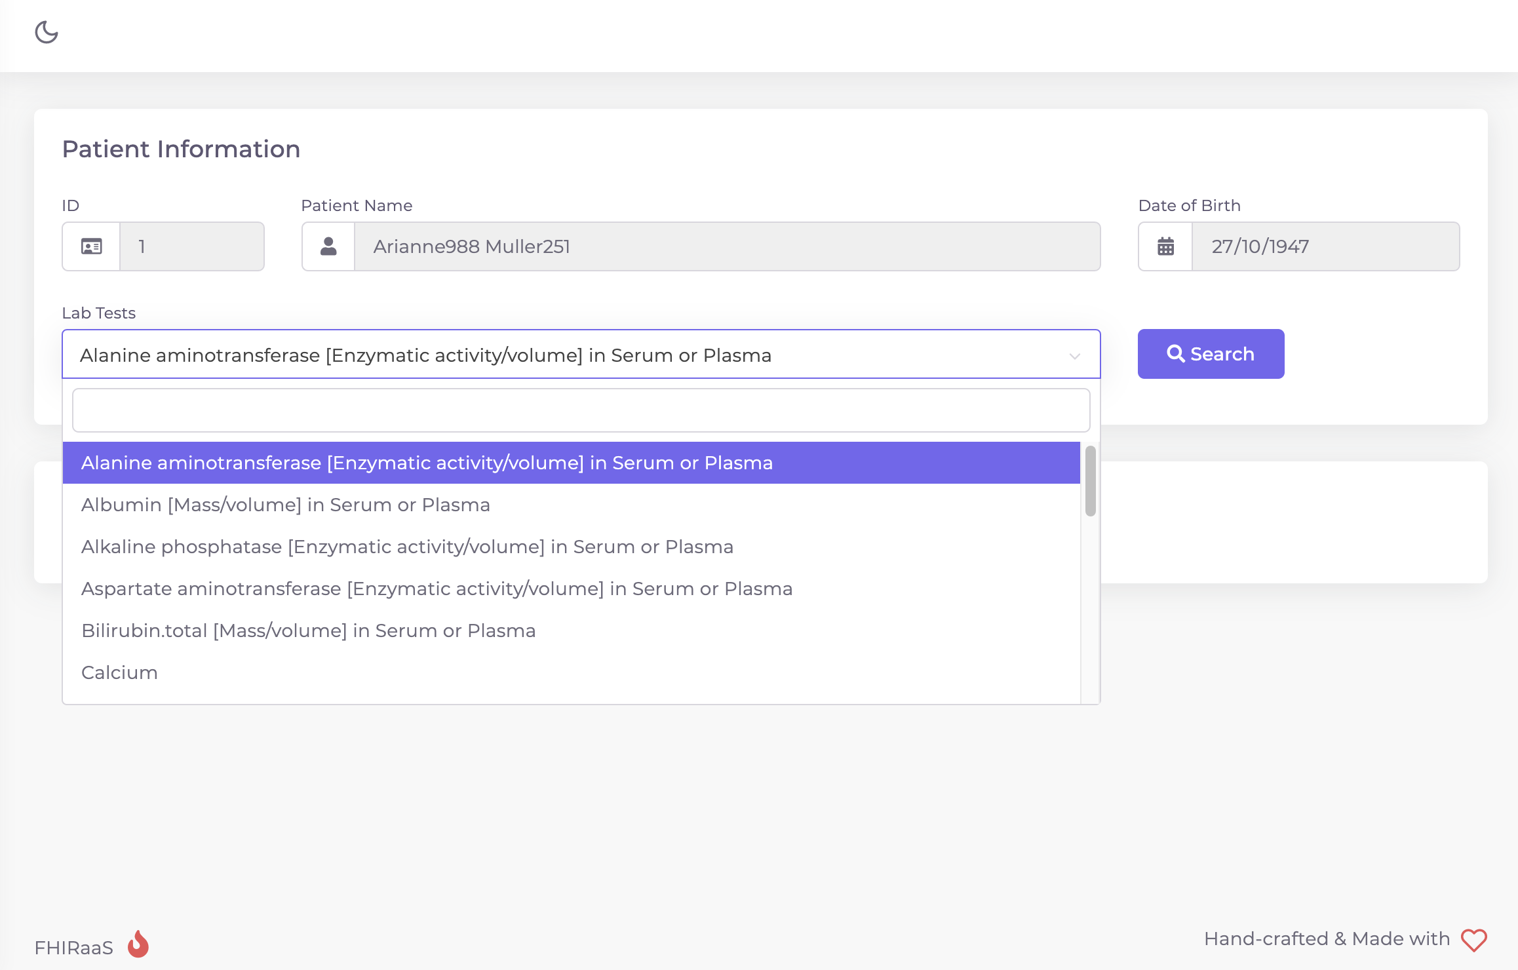Choose Alkaline phosphatase lab test
This screenshot has height=970, width=1518.
tap(407, 547)
